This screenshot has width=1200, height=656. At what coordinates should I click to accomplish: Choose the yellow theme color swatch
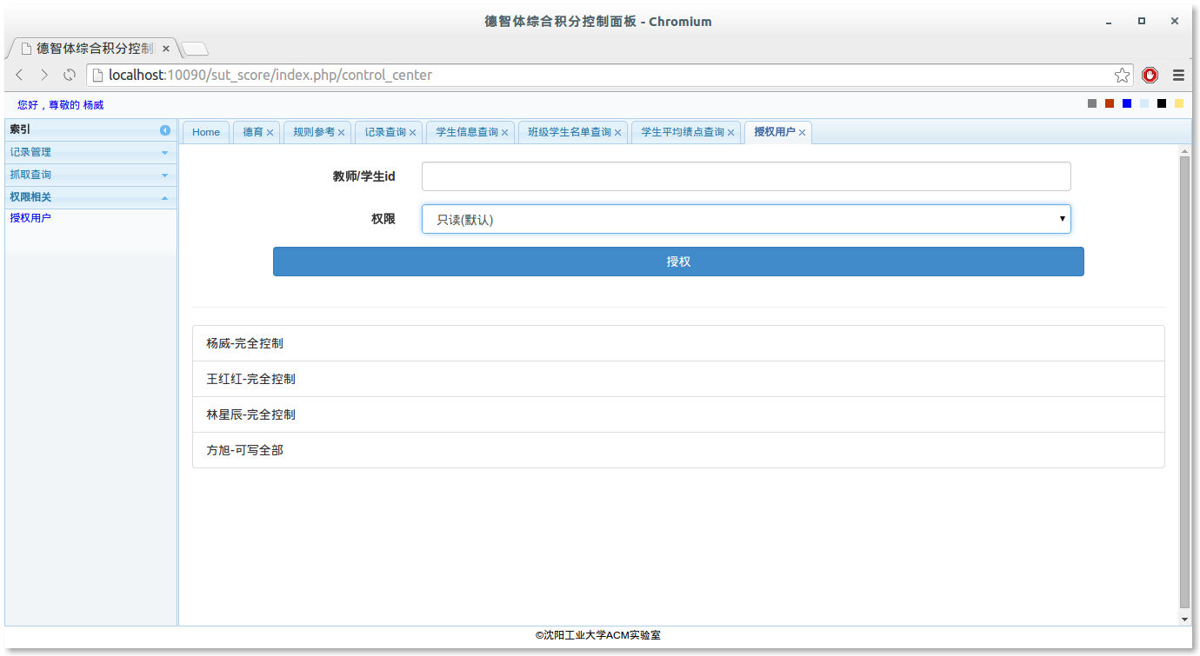click(x=1179, y=103)
